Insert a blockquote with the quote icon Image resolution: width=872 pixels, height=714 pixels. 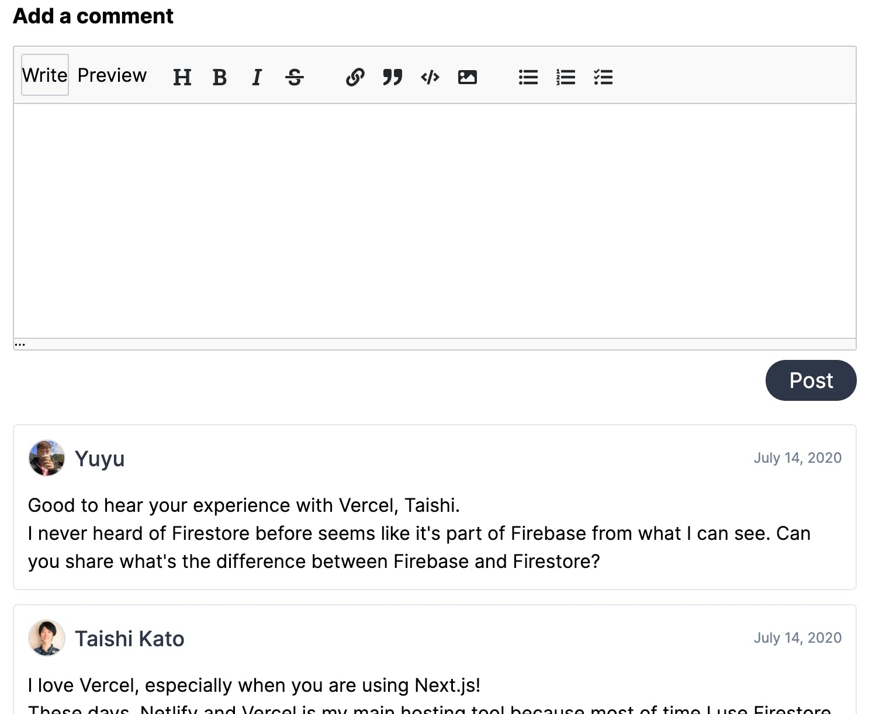(x=392, y=77)
